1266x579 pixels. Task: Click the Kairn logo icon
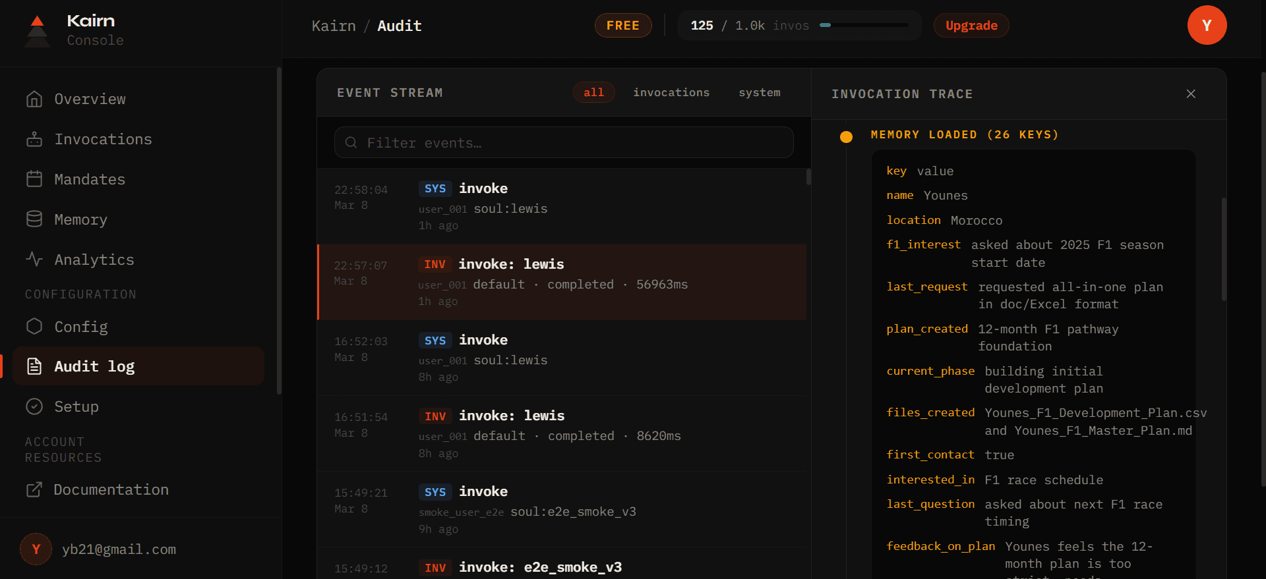(38, 31)
